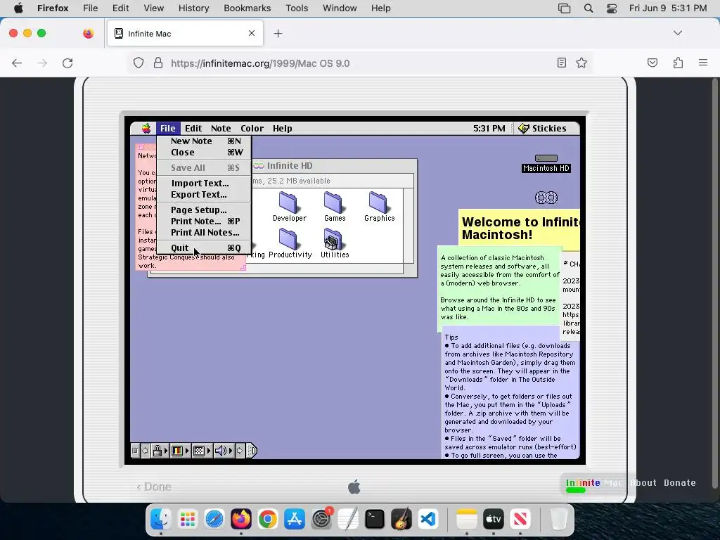Select the Infinite HD infinity drive icon on desktop
The width and height of the screenshot is (720, 540).
pos(546,198)
